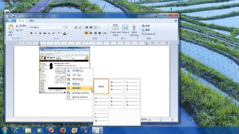The width and height of the screenshot is (239, 134).
Task: Click Save in quick access toolbar
Action: click(13, 16)
